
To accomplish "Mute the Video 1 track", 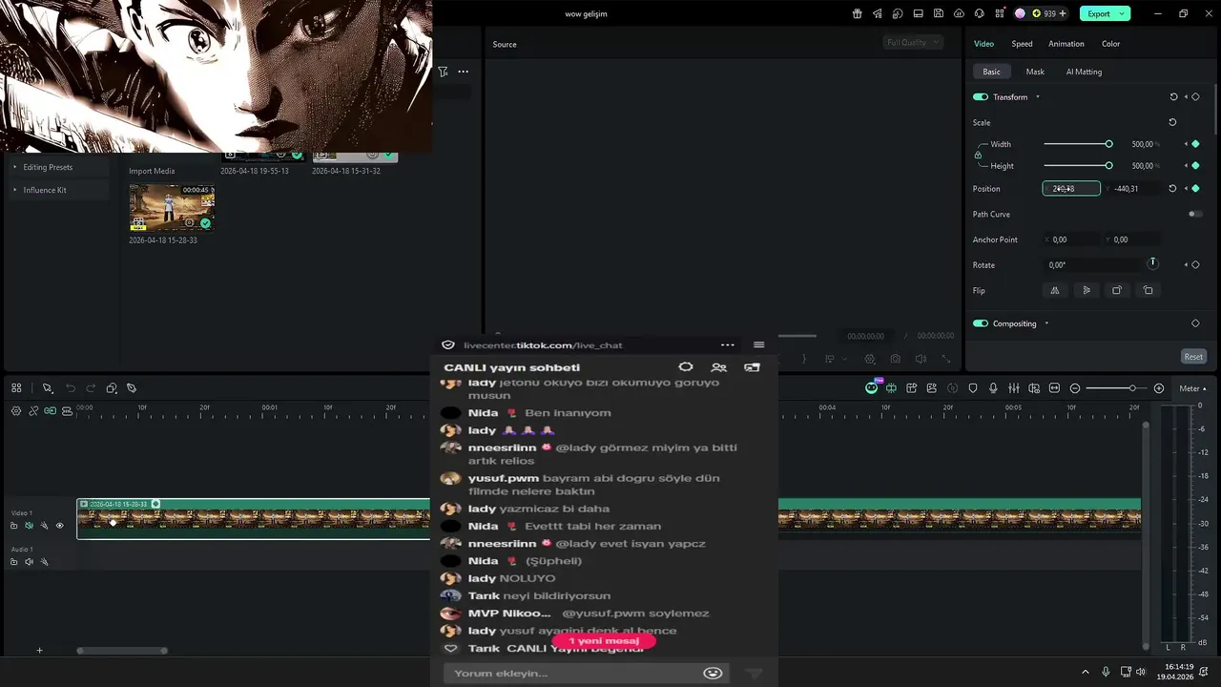I will [x=29, y=526].
